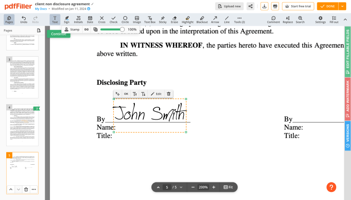Select the Sign tool
This screenshot has height=200, width=351.
point(67,20)
